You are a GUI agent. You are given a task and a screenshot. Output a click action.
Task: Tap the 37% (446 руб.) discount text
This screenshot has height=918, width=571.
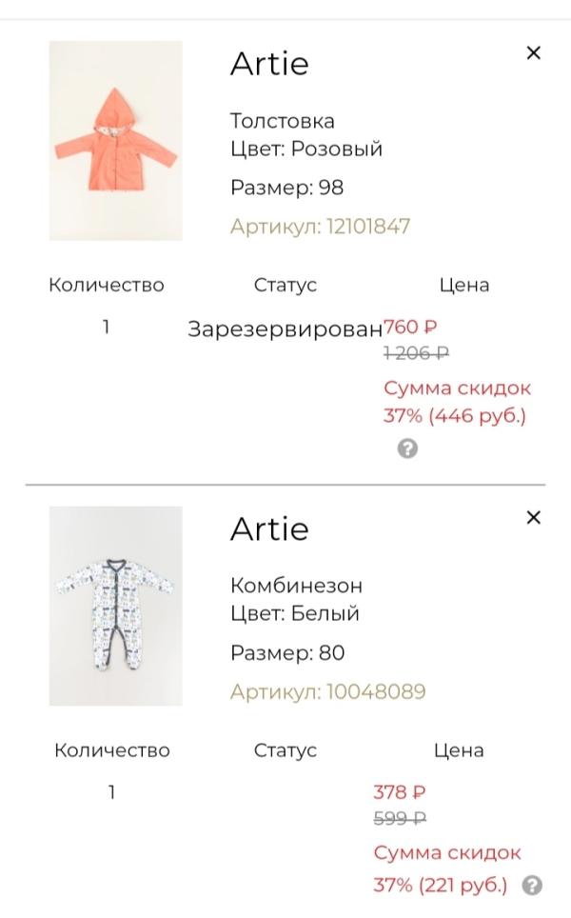pos(454,416)
